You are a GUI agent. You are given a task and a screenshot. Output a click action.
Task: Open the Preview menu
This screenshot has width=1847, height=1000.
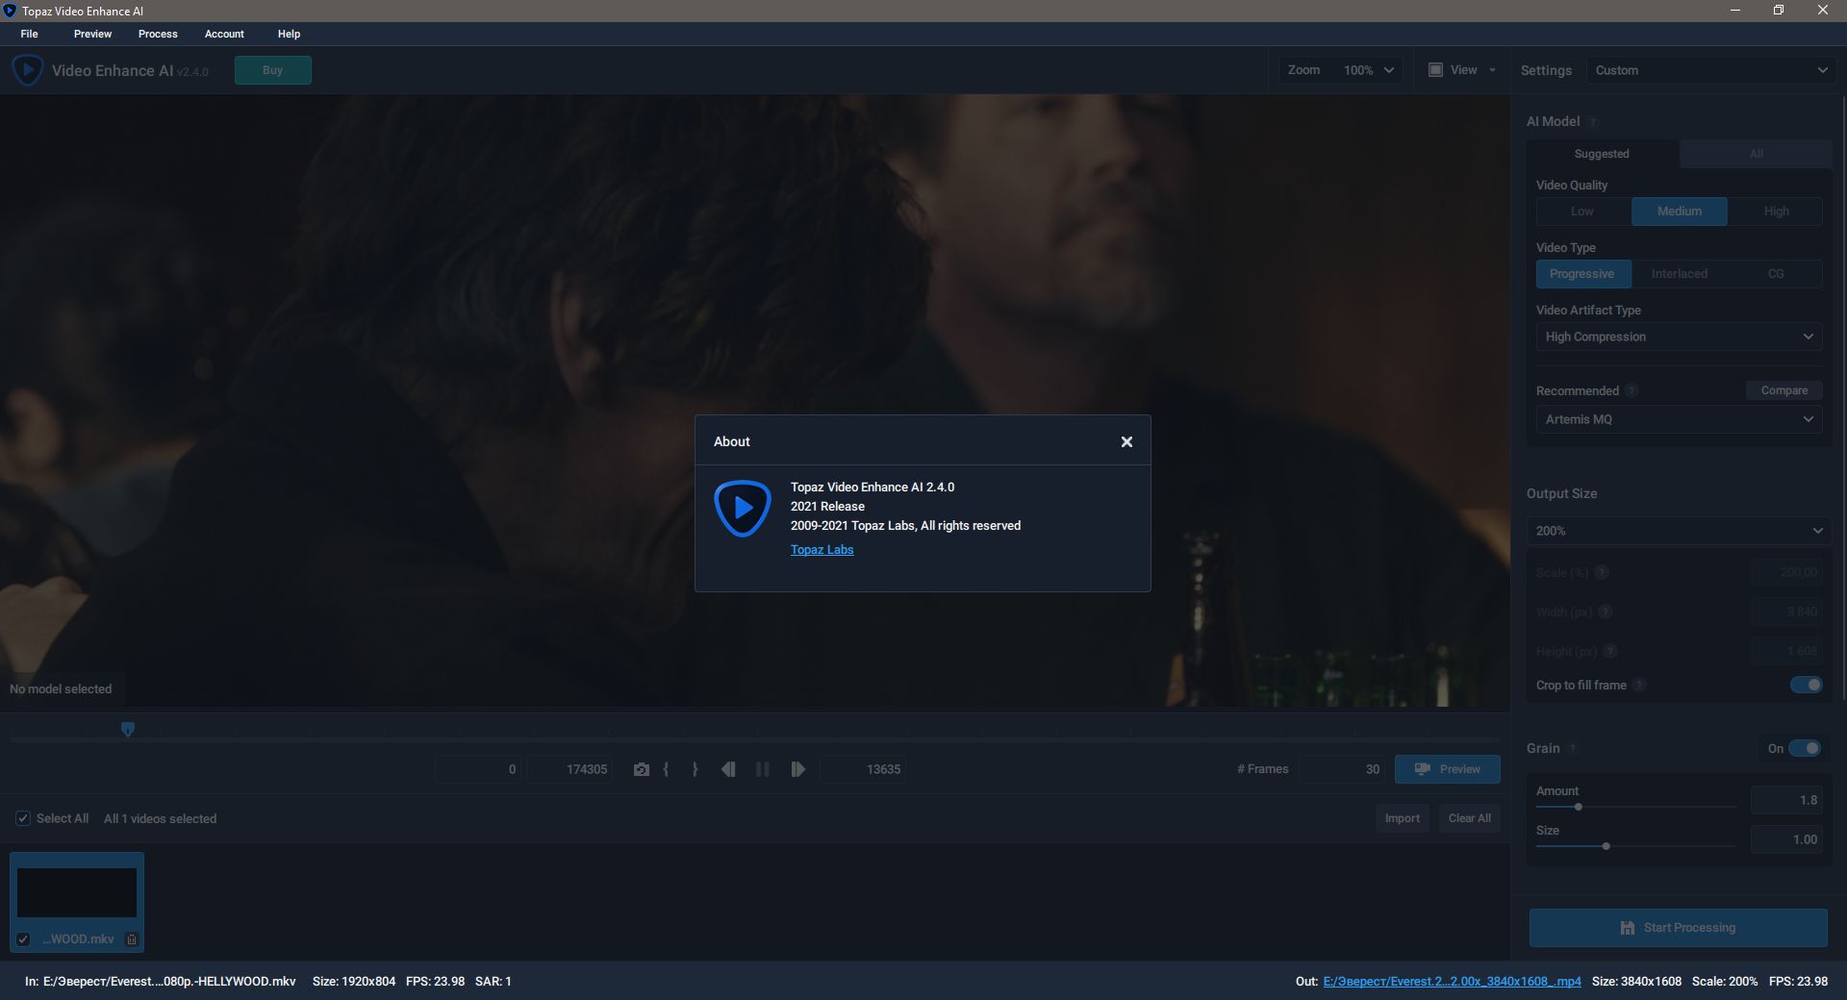(92, 34)
